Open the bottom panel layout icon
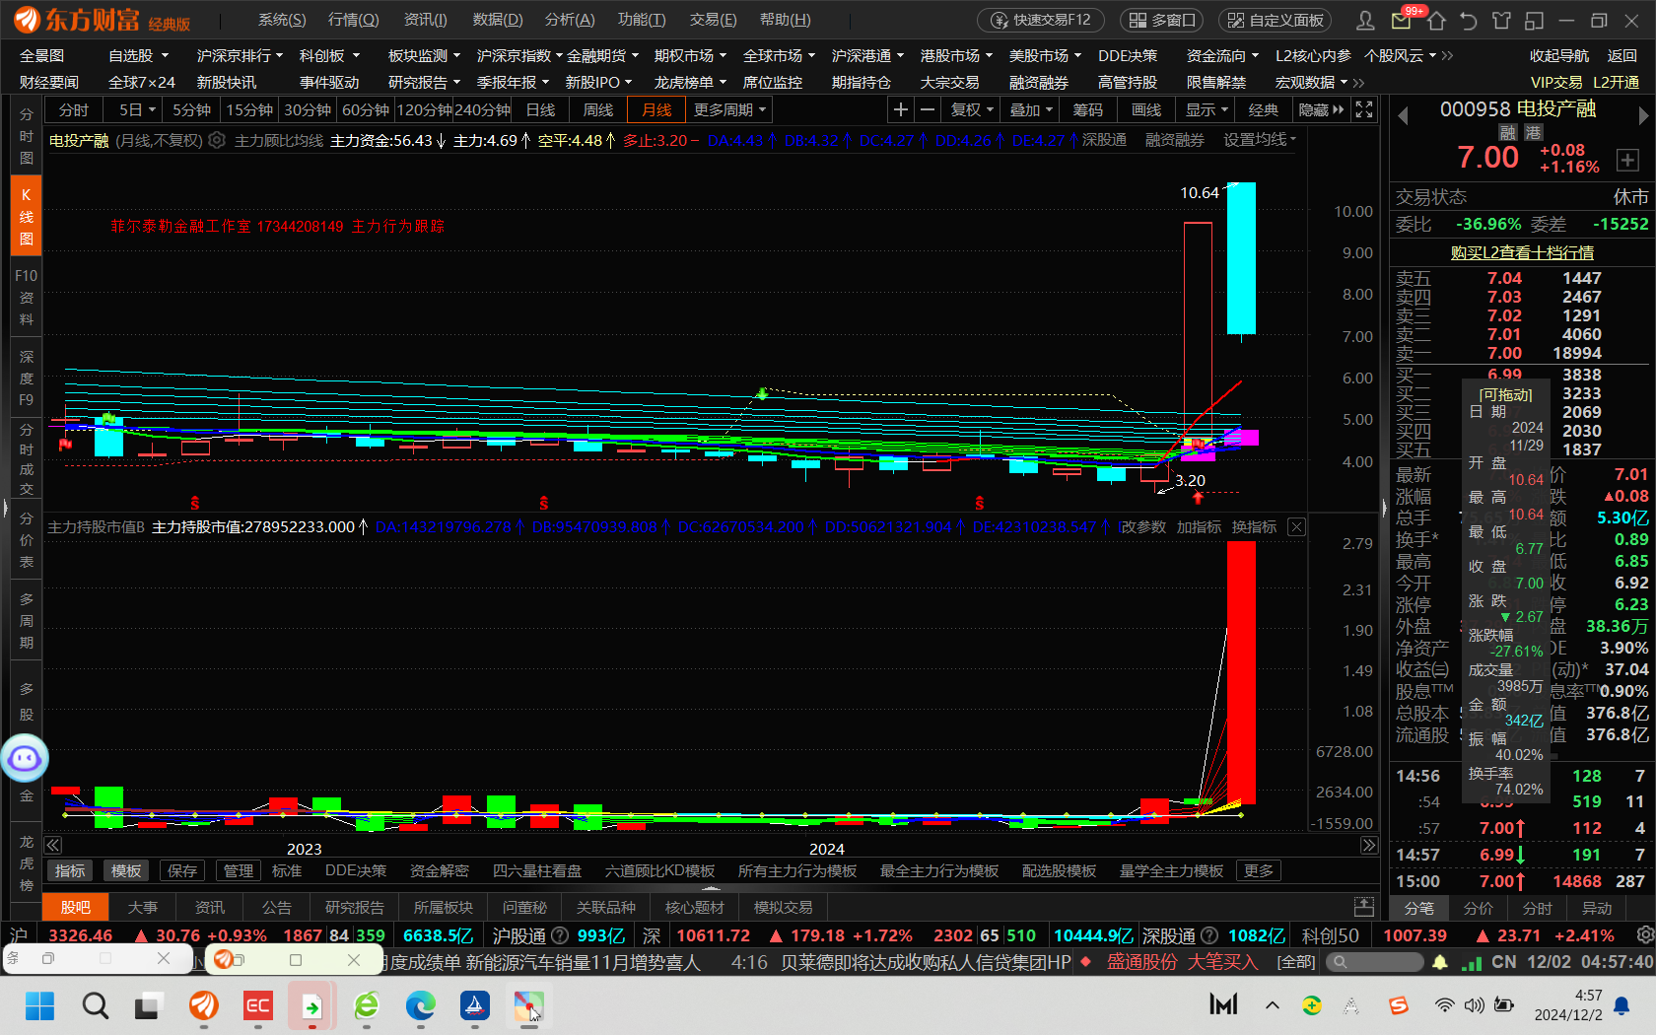This screenshot has width=1656, height=1035. coord(1364,907)
